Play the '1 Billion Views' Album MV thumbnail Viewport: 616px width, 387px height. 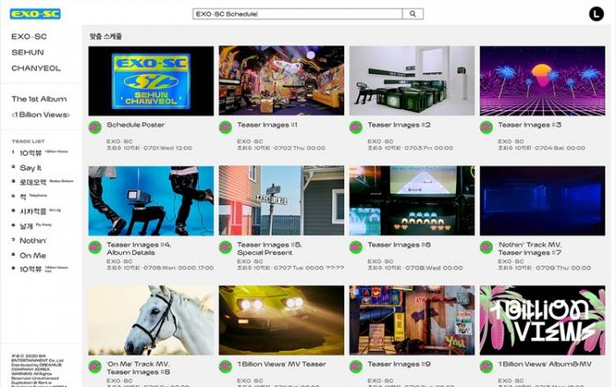(542, 319)
